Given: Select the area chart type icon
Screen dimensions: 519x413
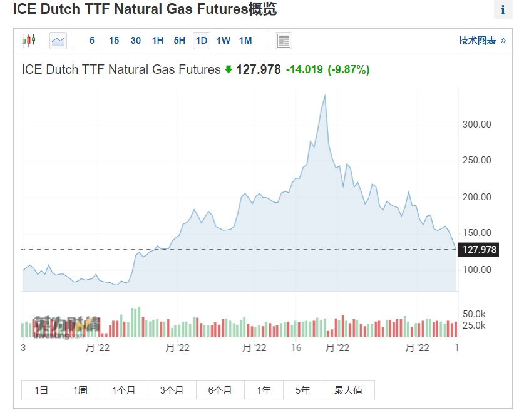Looking at the screenshot, I should point(58,41).
